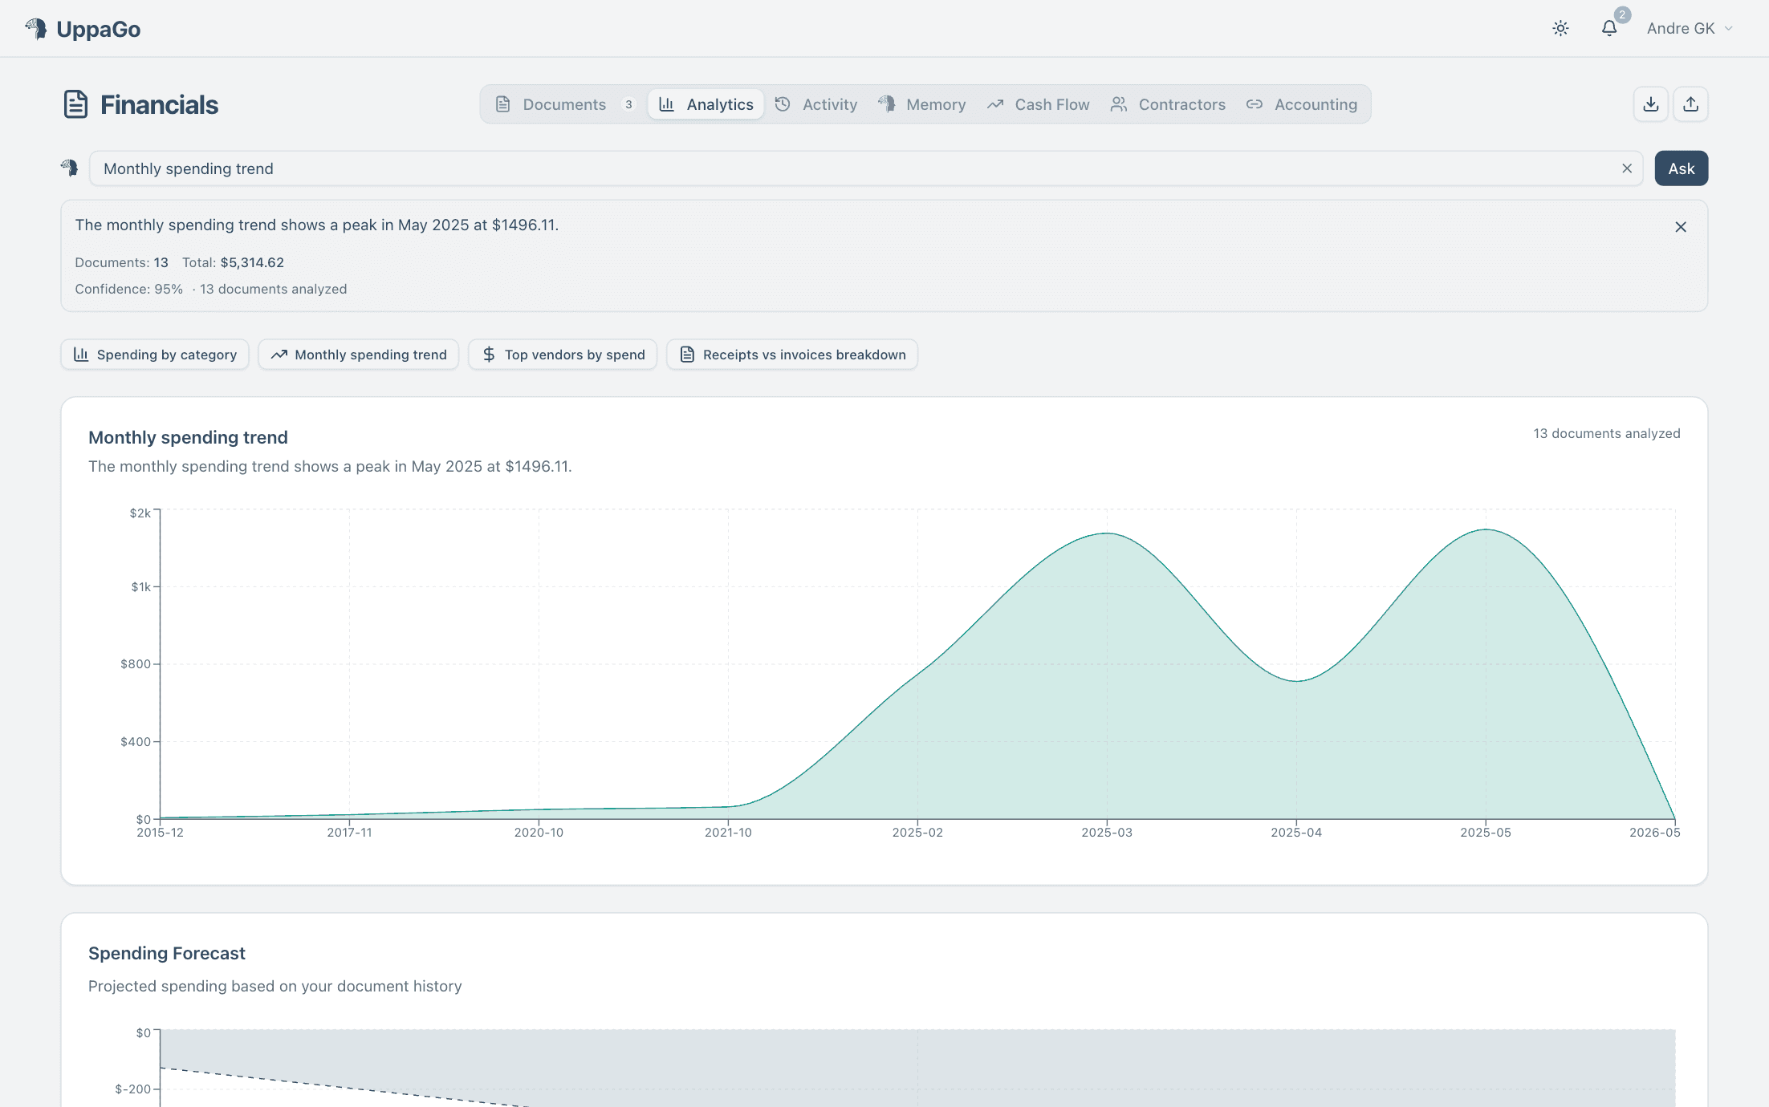Open the Activity tab
The height and width of the screenshot is (1107, 1769).
pos(816,104)
